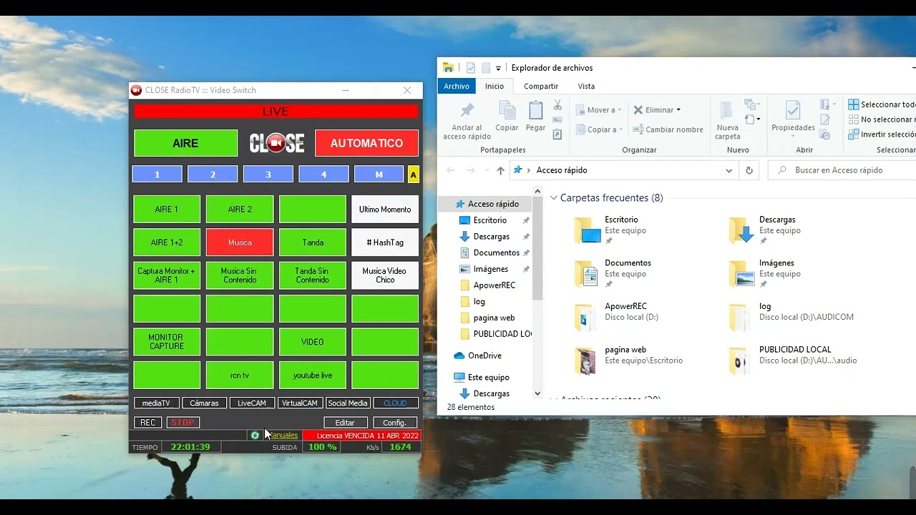Open the Mover a dropdown
The width and height of the screenshot is (916, 515).
click(x=619, y=110)
